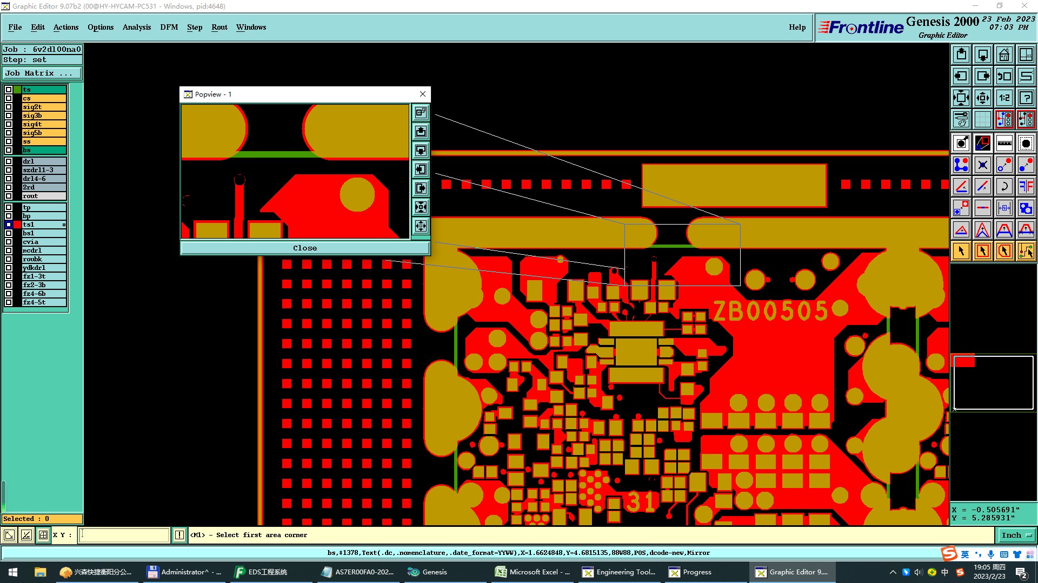Click the mirror feature tool icon
This screenshot has height=583, width=1038.
click(x=1026, y=186)
